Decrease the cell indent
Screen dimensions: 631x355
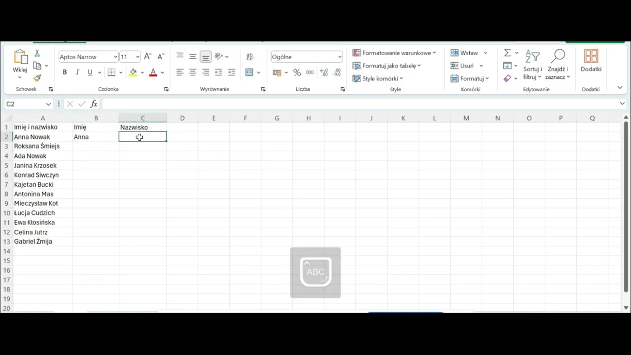(218, 72)
